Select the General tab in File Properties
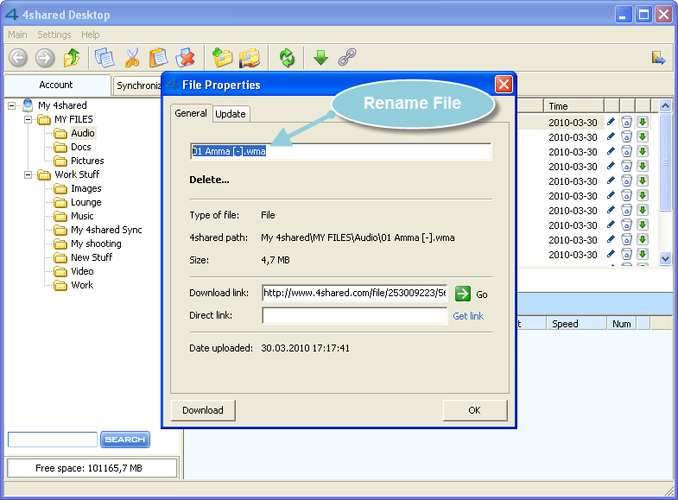Image resolution: width=678 pixels, height=500 pixels. click(x=191, y=113)
